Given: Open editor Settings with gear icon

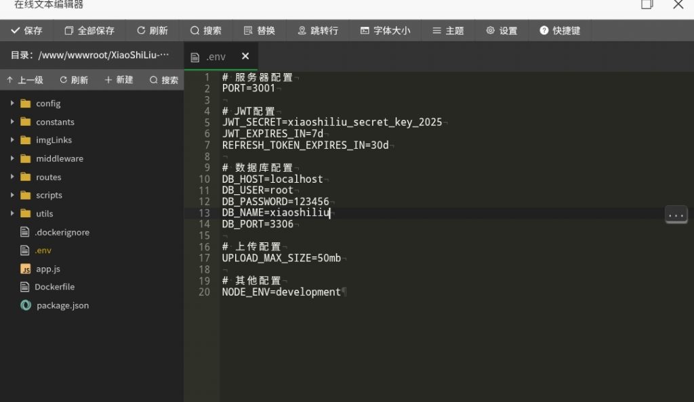Looking at the screenshot, I should point(501,30).
